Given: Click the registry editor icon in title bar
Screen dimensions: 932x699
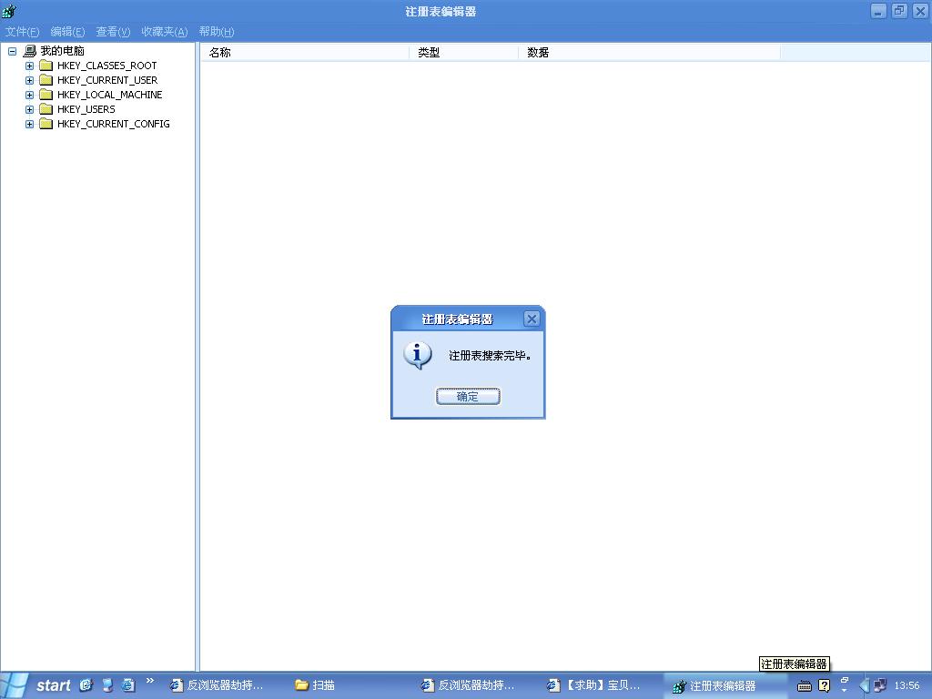Looking at the screenshot, I should (x=9, y=11).
